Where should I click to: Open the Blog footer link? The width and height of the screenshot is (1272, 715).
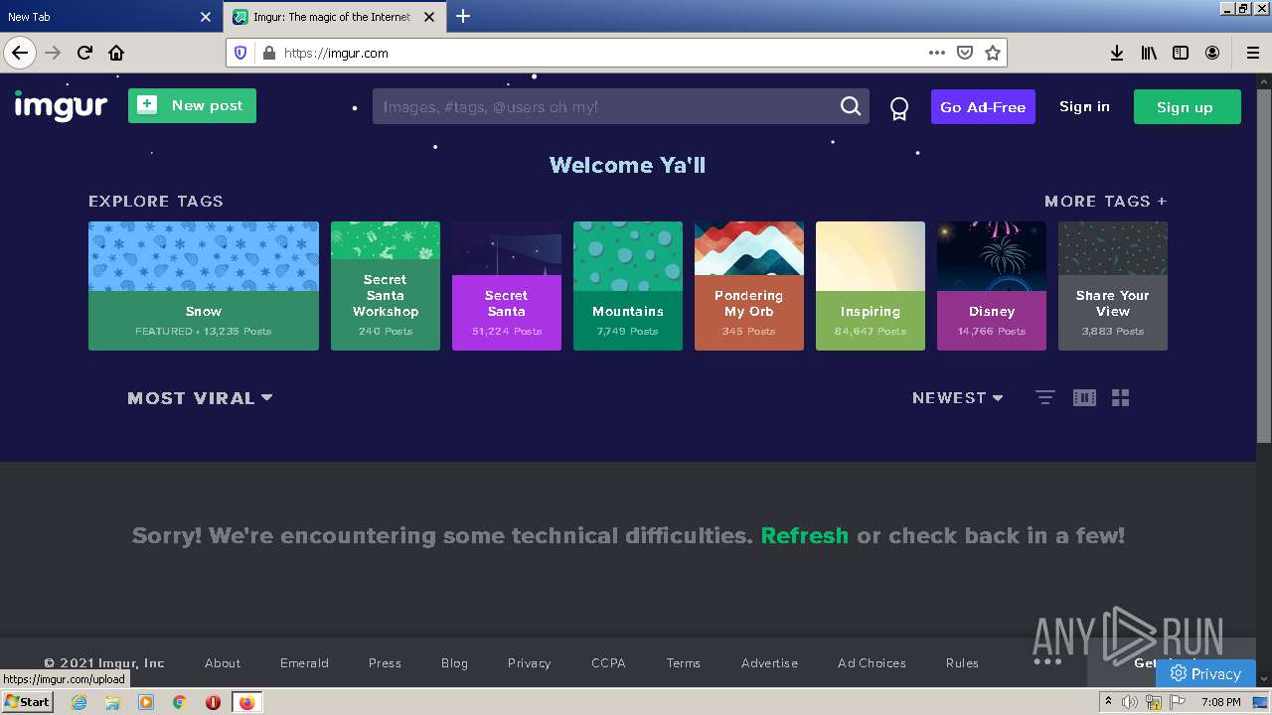tap(454, 662)
